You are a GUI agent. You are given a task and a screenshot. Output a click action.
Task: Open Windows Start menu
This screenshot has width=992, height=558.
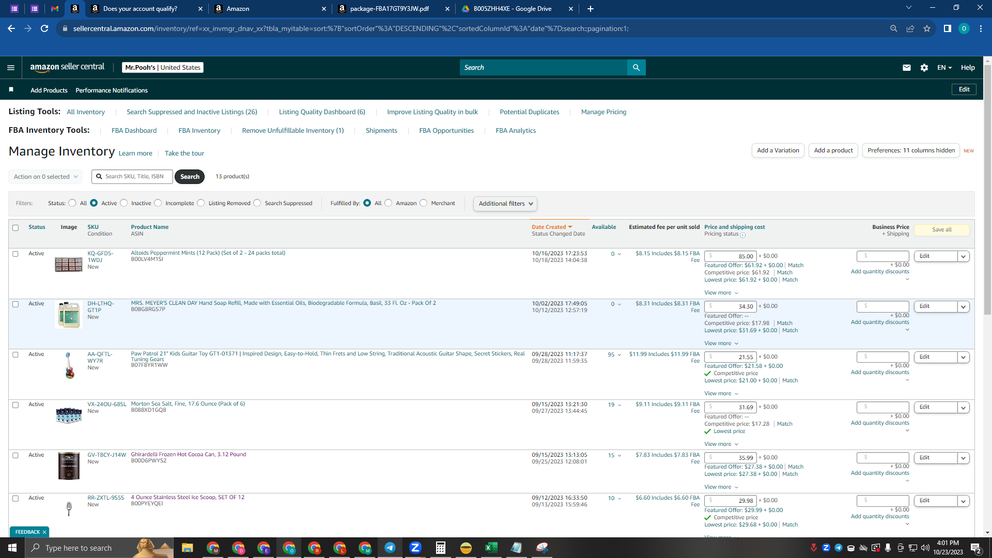pyautogui.click(x=12, y=548)
